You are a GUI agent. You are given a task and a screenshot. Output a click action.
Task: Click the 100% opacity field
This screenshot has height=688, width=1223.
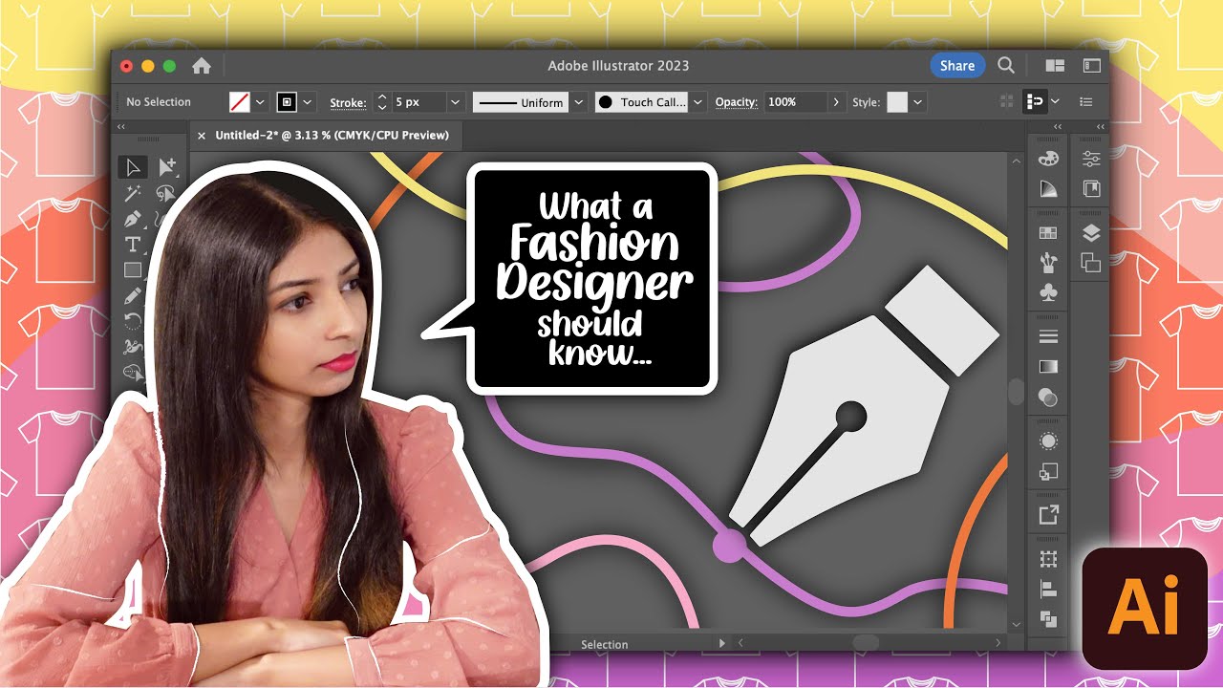pos(796,102)
